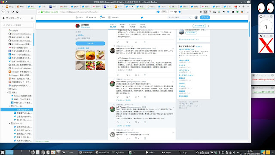Like the first visible retweeted tweet
The width and height of the screenshot is (275, 155).
point(136,42)
